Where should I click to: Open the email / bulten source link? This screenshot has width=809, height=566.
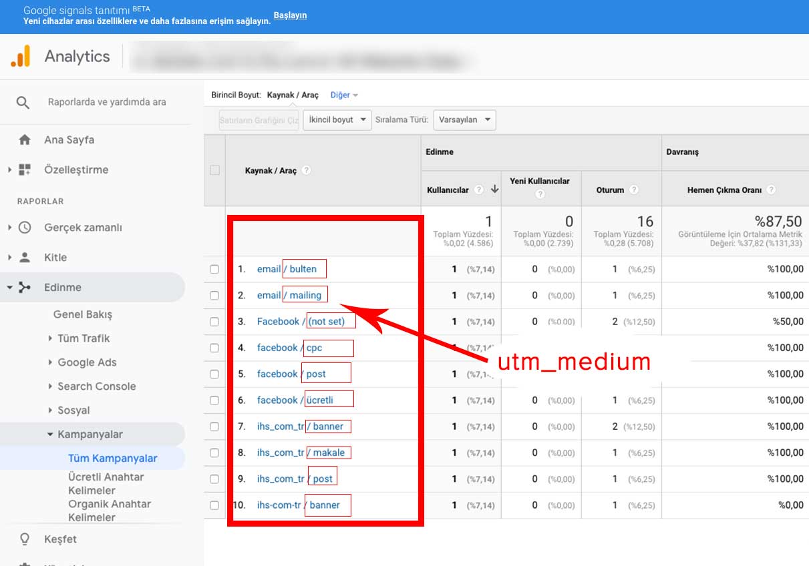tap(287, 269)
